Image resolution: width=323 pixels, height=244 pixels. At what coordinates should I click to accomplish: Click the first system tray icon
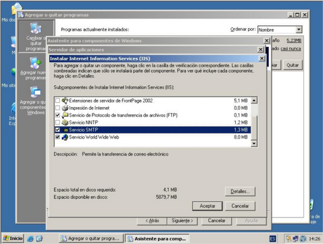(289, 238)
